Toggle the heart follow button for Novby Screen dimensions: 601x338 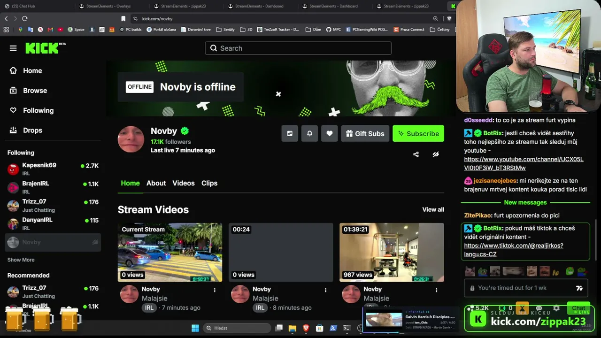pyautogui.click(x=330, y=133)
